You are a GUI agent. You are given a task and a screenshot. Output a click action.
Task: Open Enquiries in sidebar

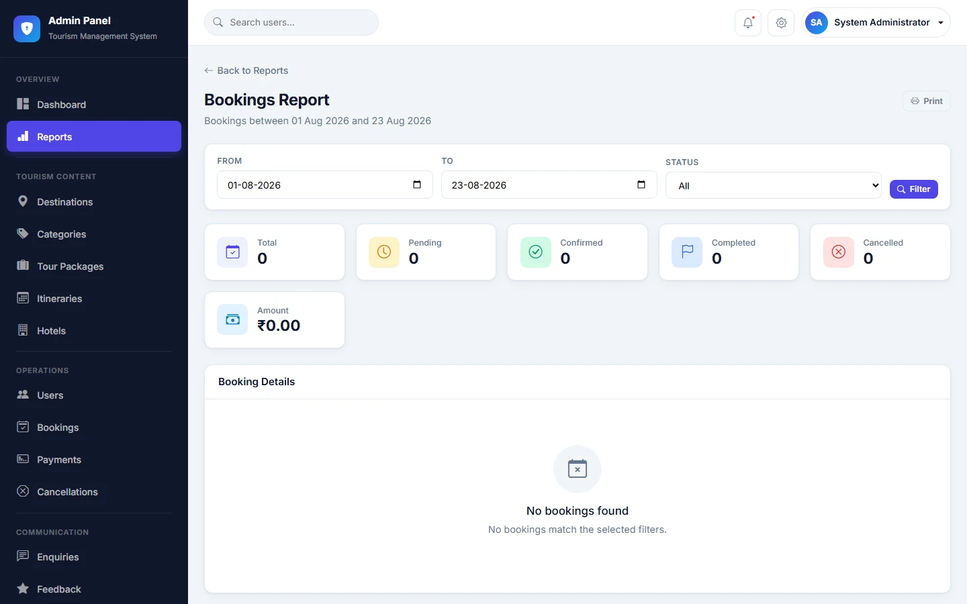pos(94,557)
